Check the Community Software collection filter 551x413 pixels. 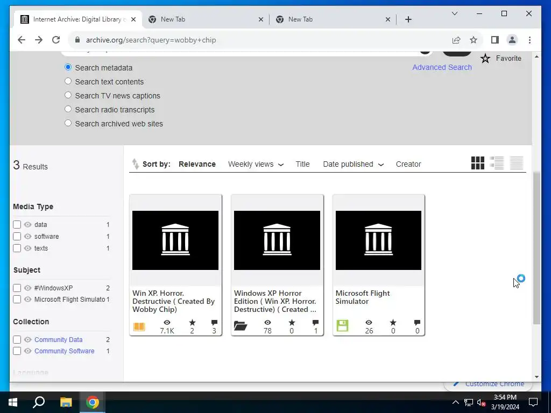[17, 351]
